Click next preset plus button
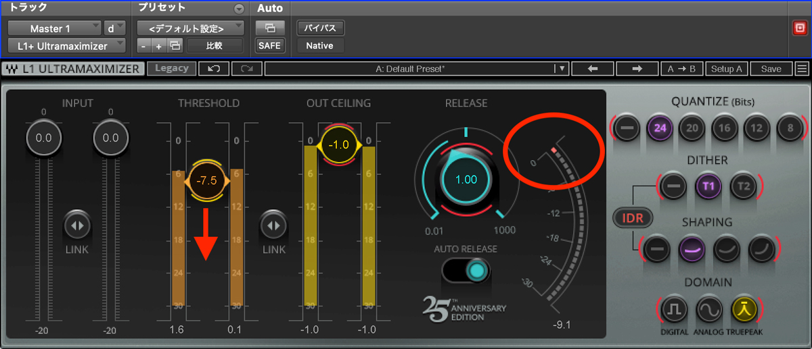The image size is (812, 349). [159, 46]
